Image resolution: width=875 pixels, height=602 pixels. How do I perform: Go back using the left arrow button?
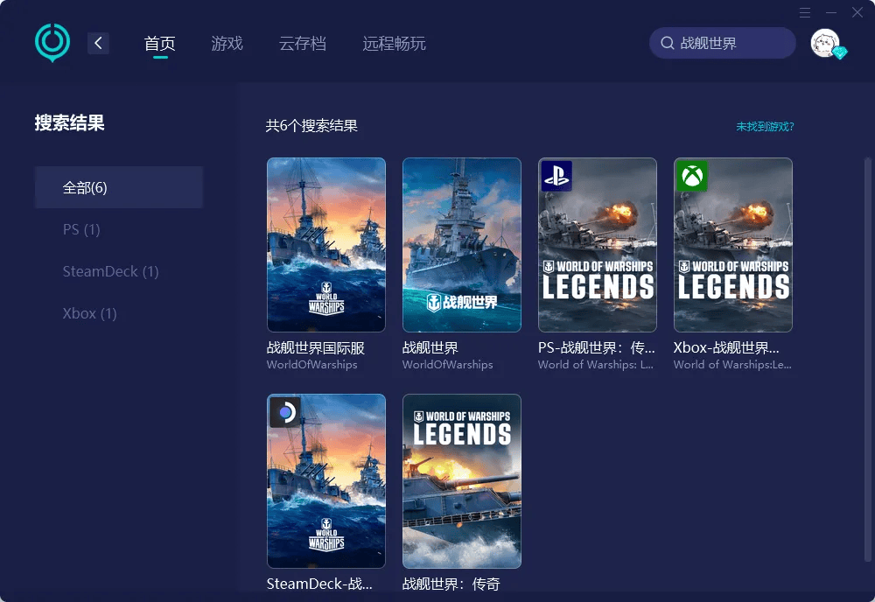click(98, 43)
